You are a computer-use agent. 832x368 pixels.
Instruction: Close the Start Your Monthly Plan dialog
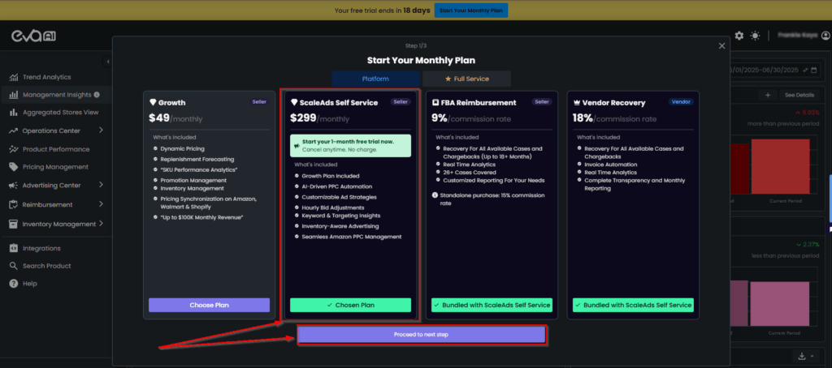(x=721, y=46)
